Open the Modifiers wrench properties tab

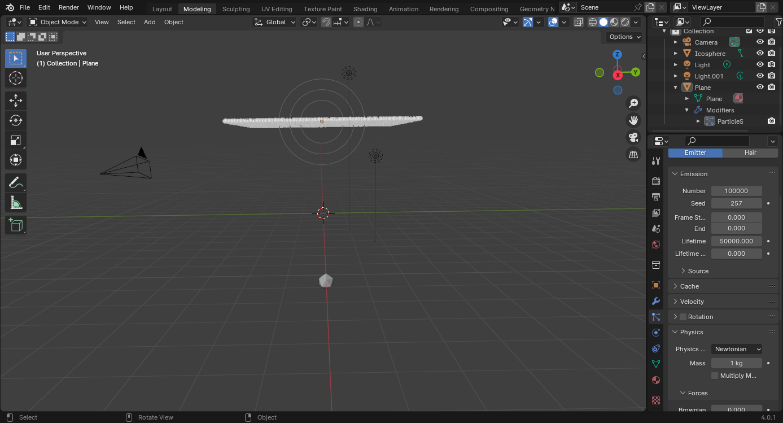coord(656,301)
